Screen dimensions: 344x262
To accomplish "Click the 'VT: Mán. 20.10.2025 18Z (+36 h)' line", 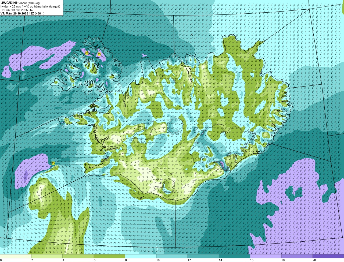I will 22,13.
